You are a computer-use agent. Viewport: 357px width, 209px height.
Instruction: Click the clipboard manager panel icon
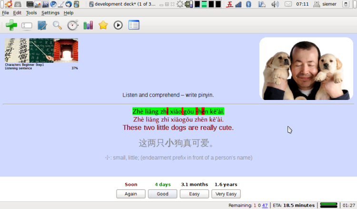(262, 4)
